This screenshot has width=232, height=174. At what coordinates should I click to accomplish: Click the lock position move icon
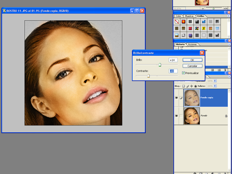pyautogui.click(x=191, y=86)
